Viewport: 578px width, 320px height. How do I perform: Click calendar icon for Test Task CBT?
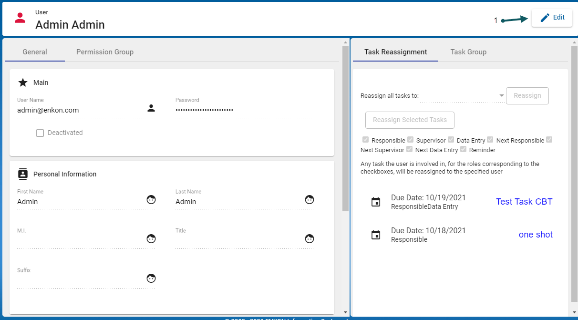(376, 202)
